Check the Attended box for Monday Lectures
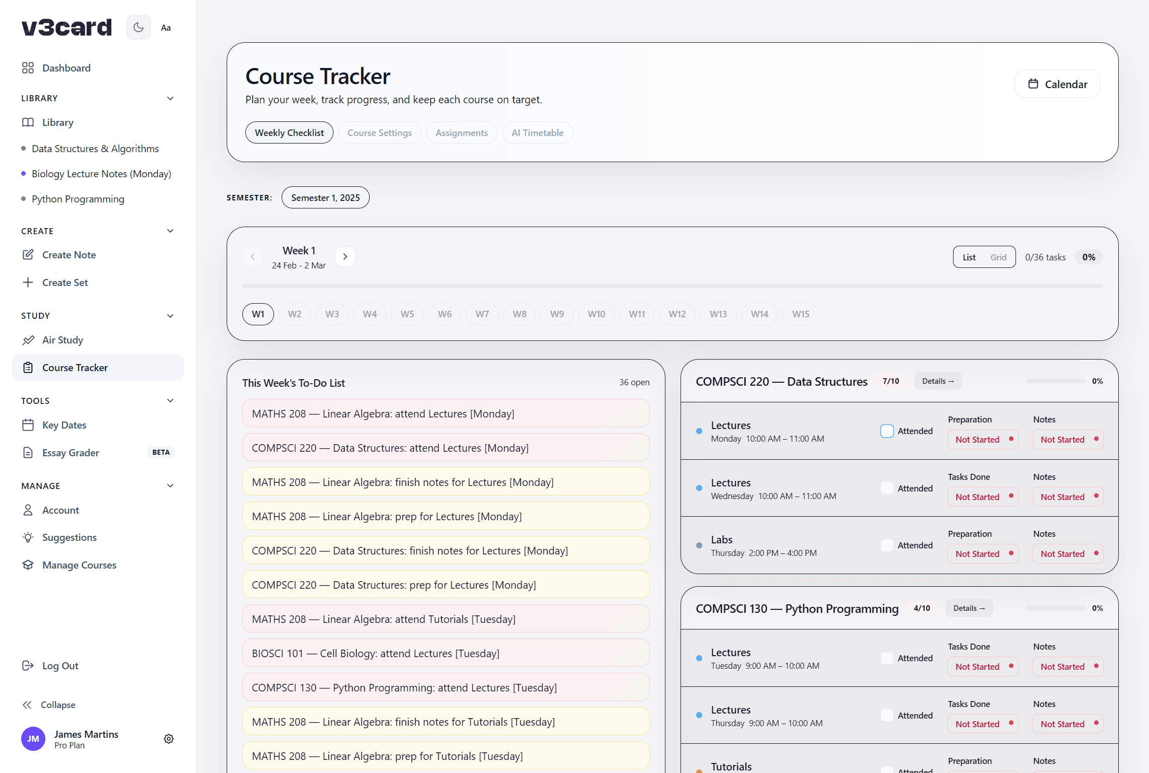 (887, 431)
